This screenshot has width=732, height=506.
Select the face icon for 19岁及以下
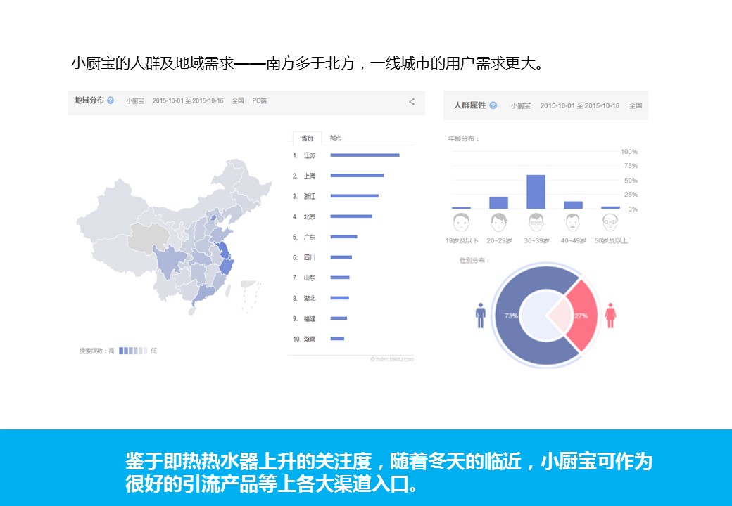pos(461,222)
